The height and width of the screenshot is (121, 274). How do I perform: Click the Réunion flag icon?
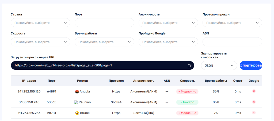(76, 102)
